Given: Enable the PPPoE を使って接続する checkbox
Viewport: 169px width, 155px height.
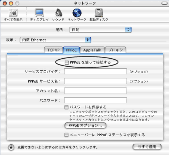Looking at the screenshot, I should 66,63.
